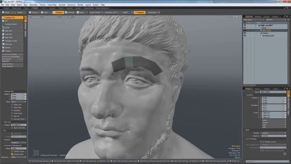Open the Symmetry dropdown
The width and height of the screenshot is (291, 164).
click(x=111, y=13)
